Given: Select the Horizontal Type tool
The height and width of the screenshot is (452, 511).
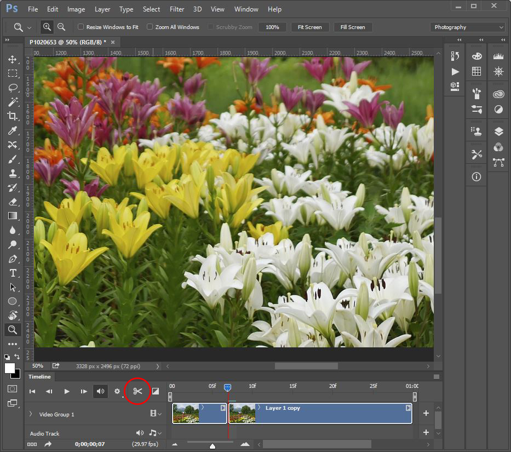Looking at the screenshot, I should [x=12, y=273].
